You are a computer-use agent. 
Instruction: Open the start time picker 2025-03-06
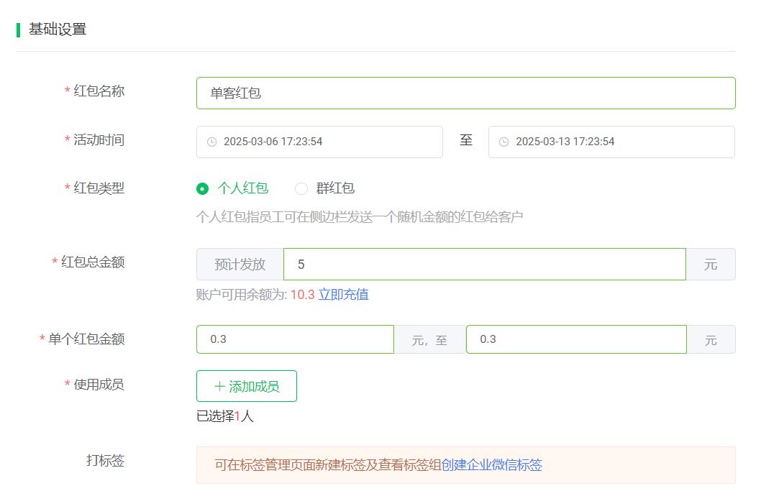pyautogui.click(x=319, y=142)
